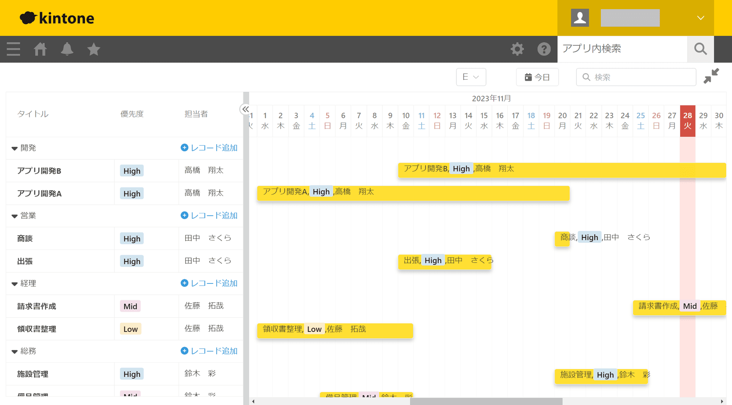This screenshot has height=405, width=732.
Task: Open notifications bell
Action: pos(67,49)
